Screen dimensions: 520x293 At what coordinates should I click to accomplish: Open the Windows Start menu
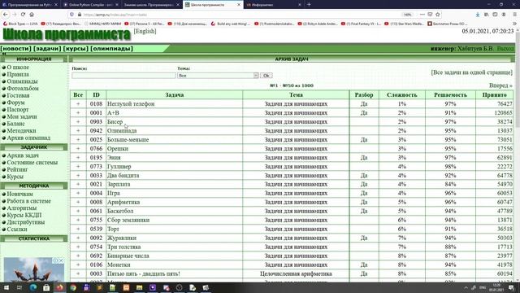pos(6,287)
